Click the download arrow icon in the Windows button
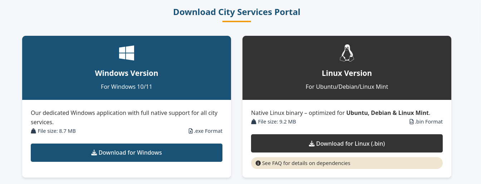This screenshot has height=184, width=481. 94,153
